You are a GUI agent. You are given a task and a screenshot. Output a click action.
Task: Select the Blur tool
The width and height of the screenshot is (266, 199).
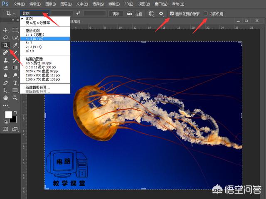click(5, 75)
